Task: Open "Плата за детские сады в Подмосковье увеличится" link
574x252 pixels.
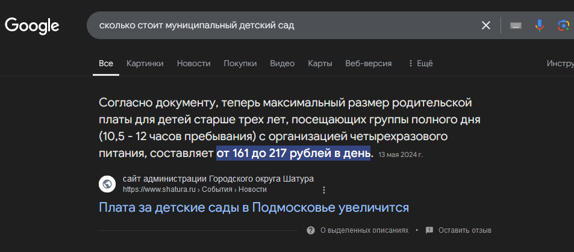Action: click(254, 208)
